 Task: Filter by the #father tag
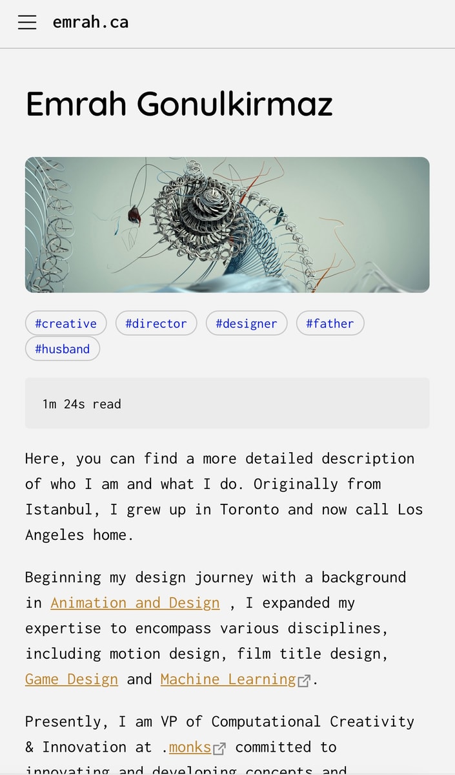pos(330,324)
